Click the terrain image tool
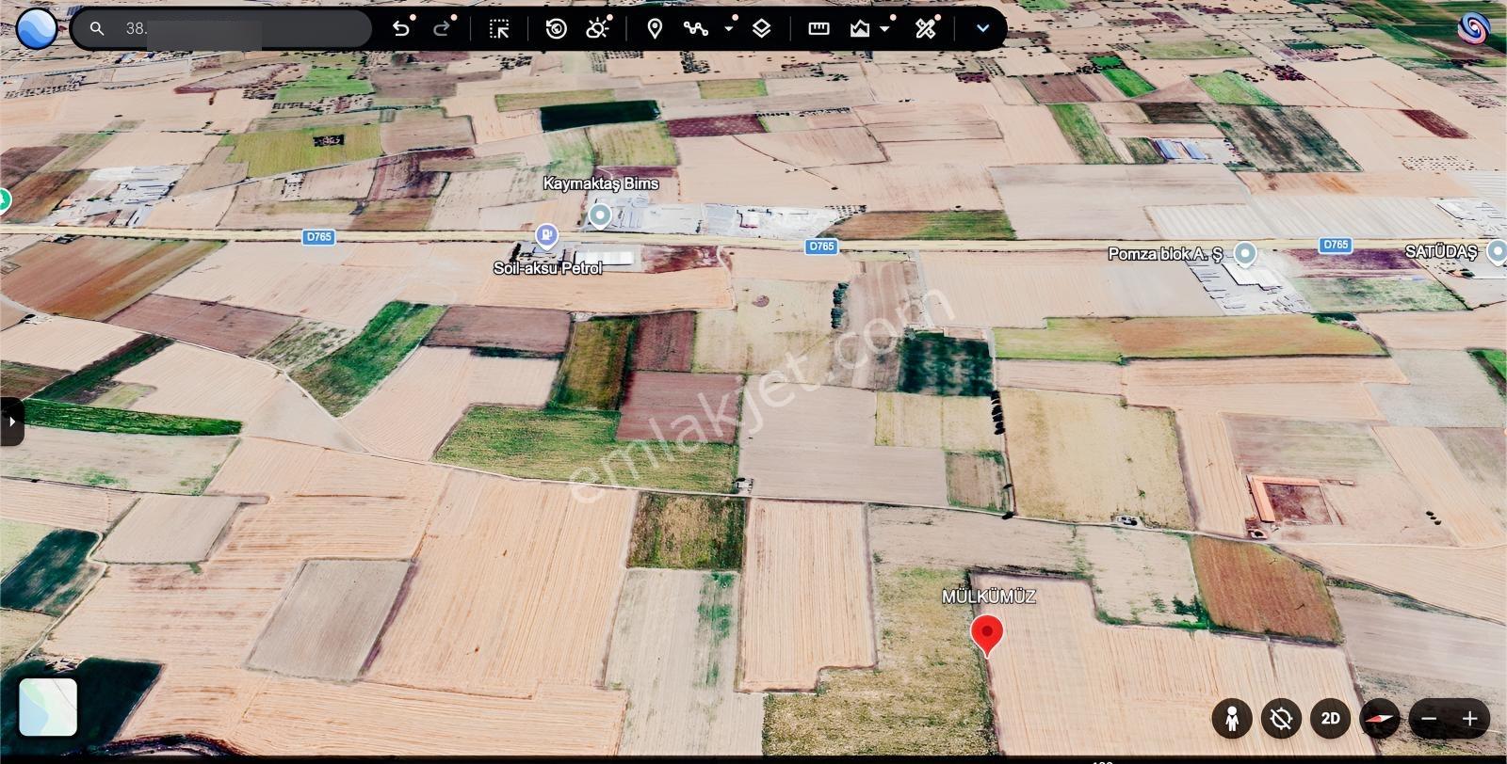The width and height of the screenshot is (1507, 764). point(859,29)
